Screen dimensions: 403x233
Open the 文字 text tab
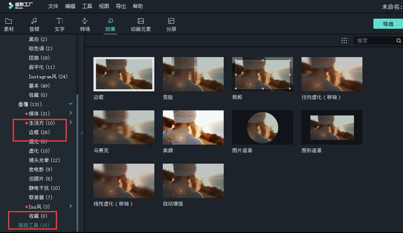point(59,25)
